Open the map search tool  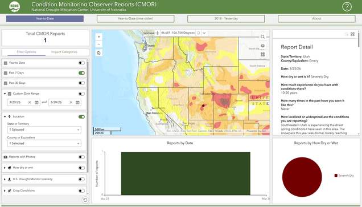[x=262, y=36]
